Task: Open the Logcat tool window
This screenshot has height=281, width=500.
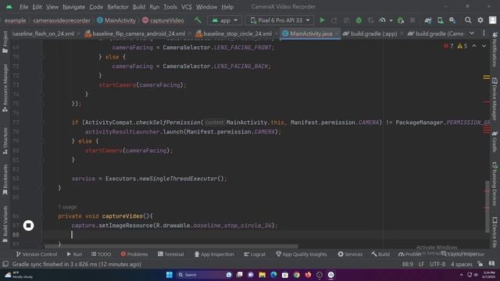Action: coord(255,254)
